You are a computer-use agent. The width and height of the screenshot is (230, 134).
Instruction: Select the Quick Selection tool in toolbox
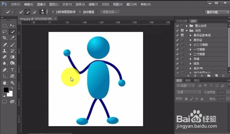[12, 32]
